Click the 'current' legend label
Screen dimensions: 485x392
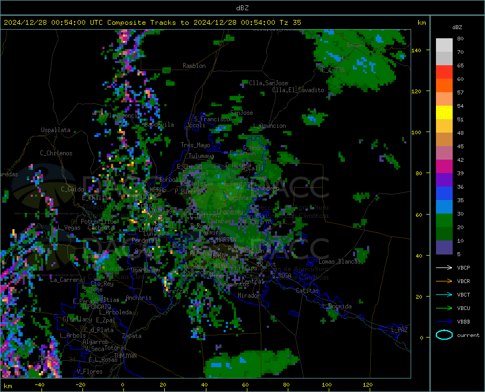pyautogui.click(x=468, y=335)
